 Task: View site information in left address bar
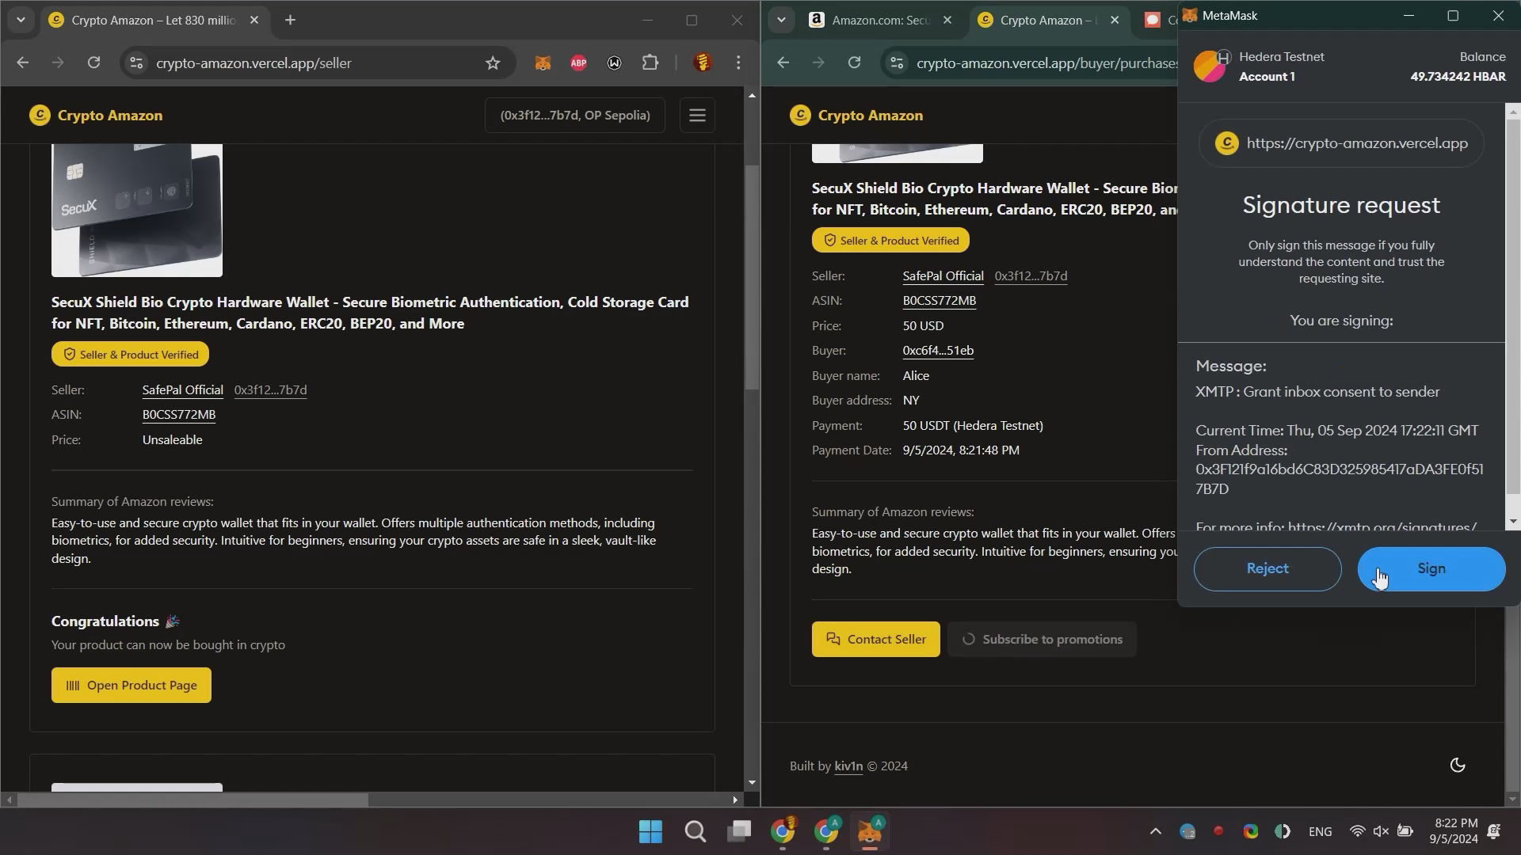click(x=136, y=63)
